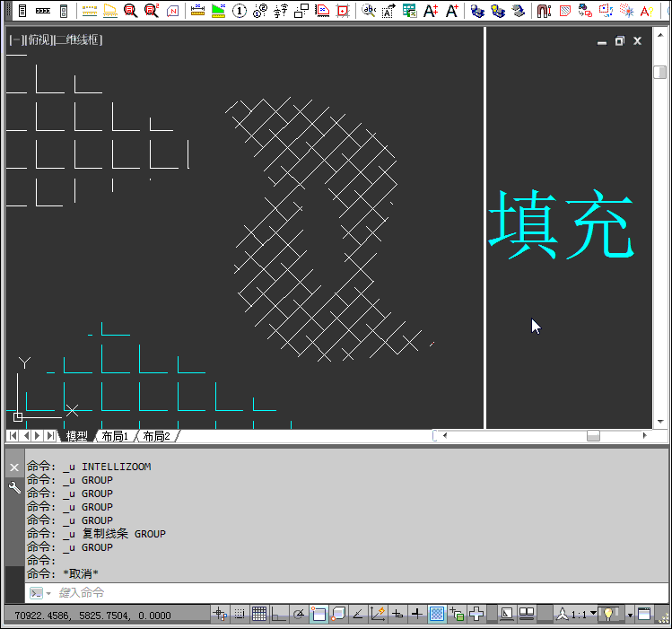672x629 pixels.
Task: Click the circled number 1 toolbar icon
Action: point(239,11)
